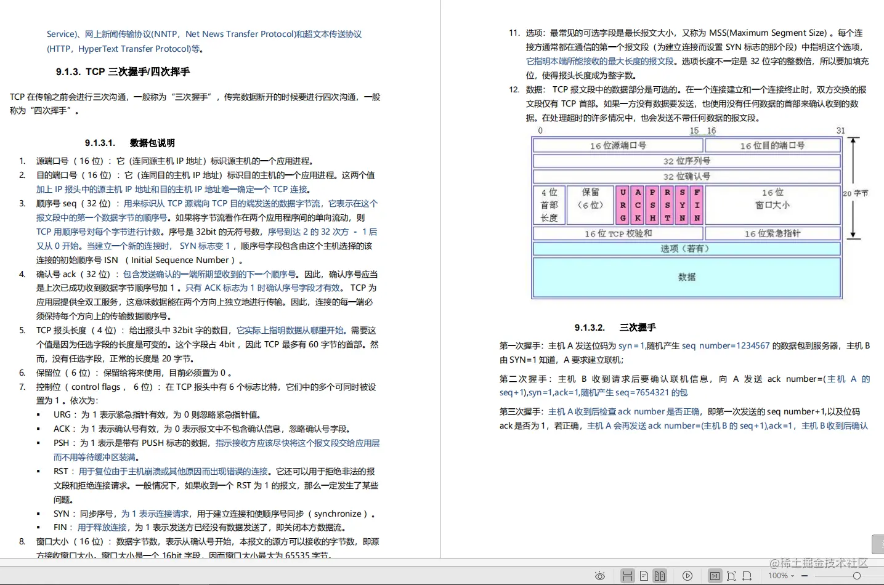
Task: Start full-screen presentation mode
Action: click(687, 575)
